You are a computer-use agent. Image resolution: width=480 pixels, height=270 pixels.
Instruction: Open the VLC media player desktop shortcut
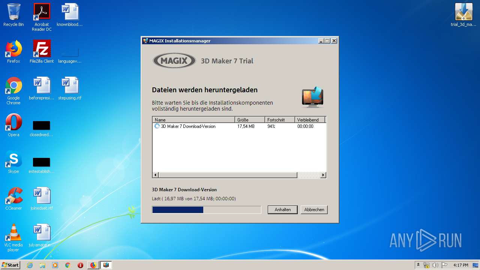coord(13,238)
